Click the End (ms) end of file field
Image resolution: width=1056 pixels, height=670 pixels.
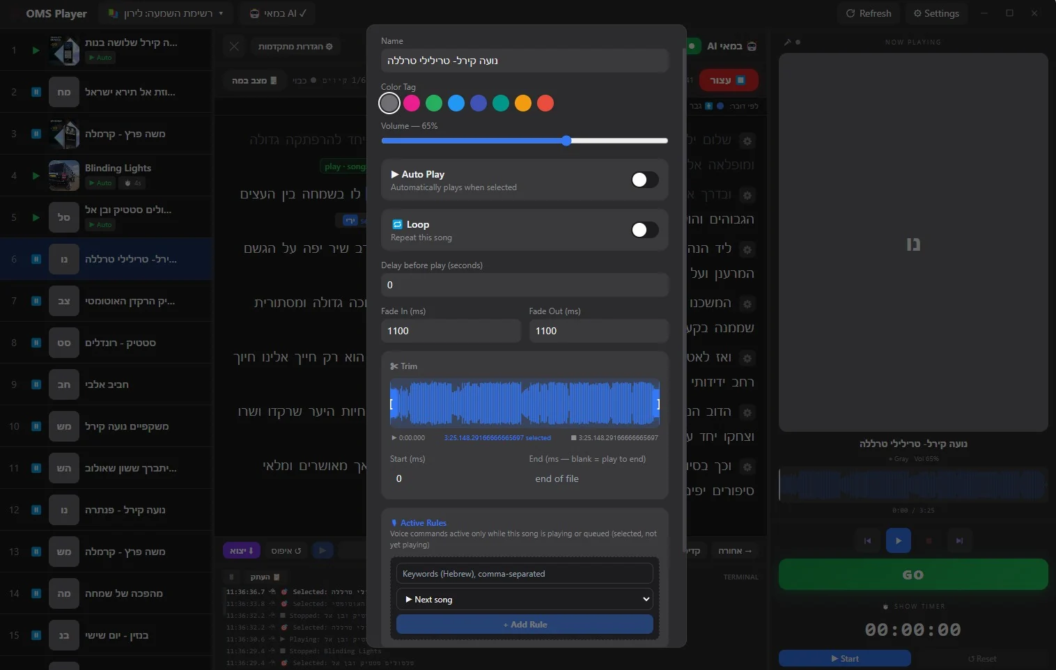click(x=594, y=478)
